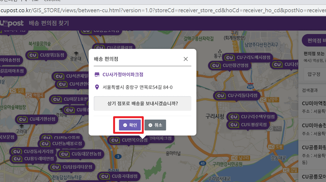This screenshot has height=182, width=326.
Task: Select the CU다산 map marker
Action: 285,65
